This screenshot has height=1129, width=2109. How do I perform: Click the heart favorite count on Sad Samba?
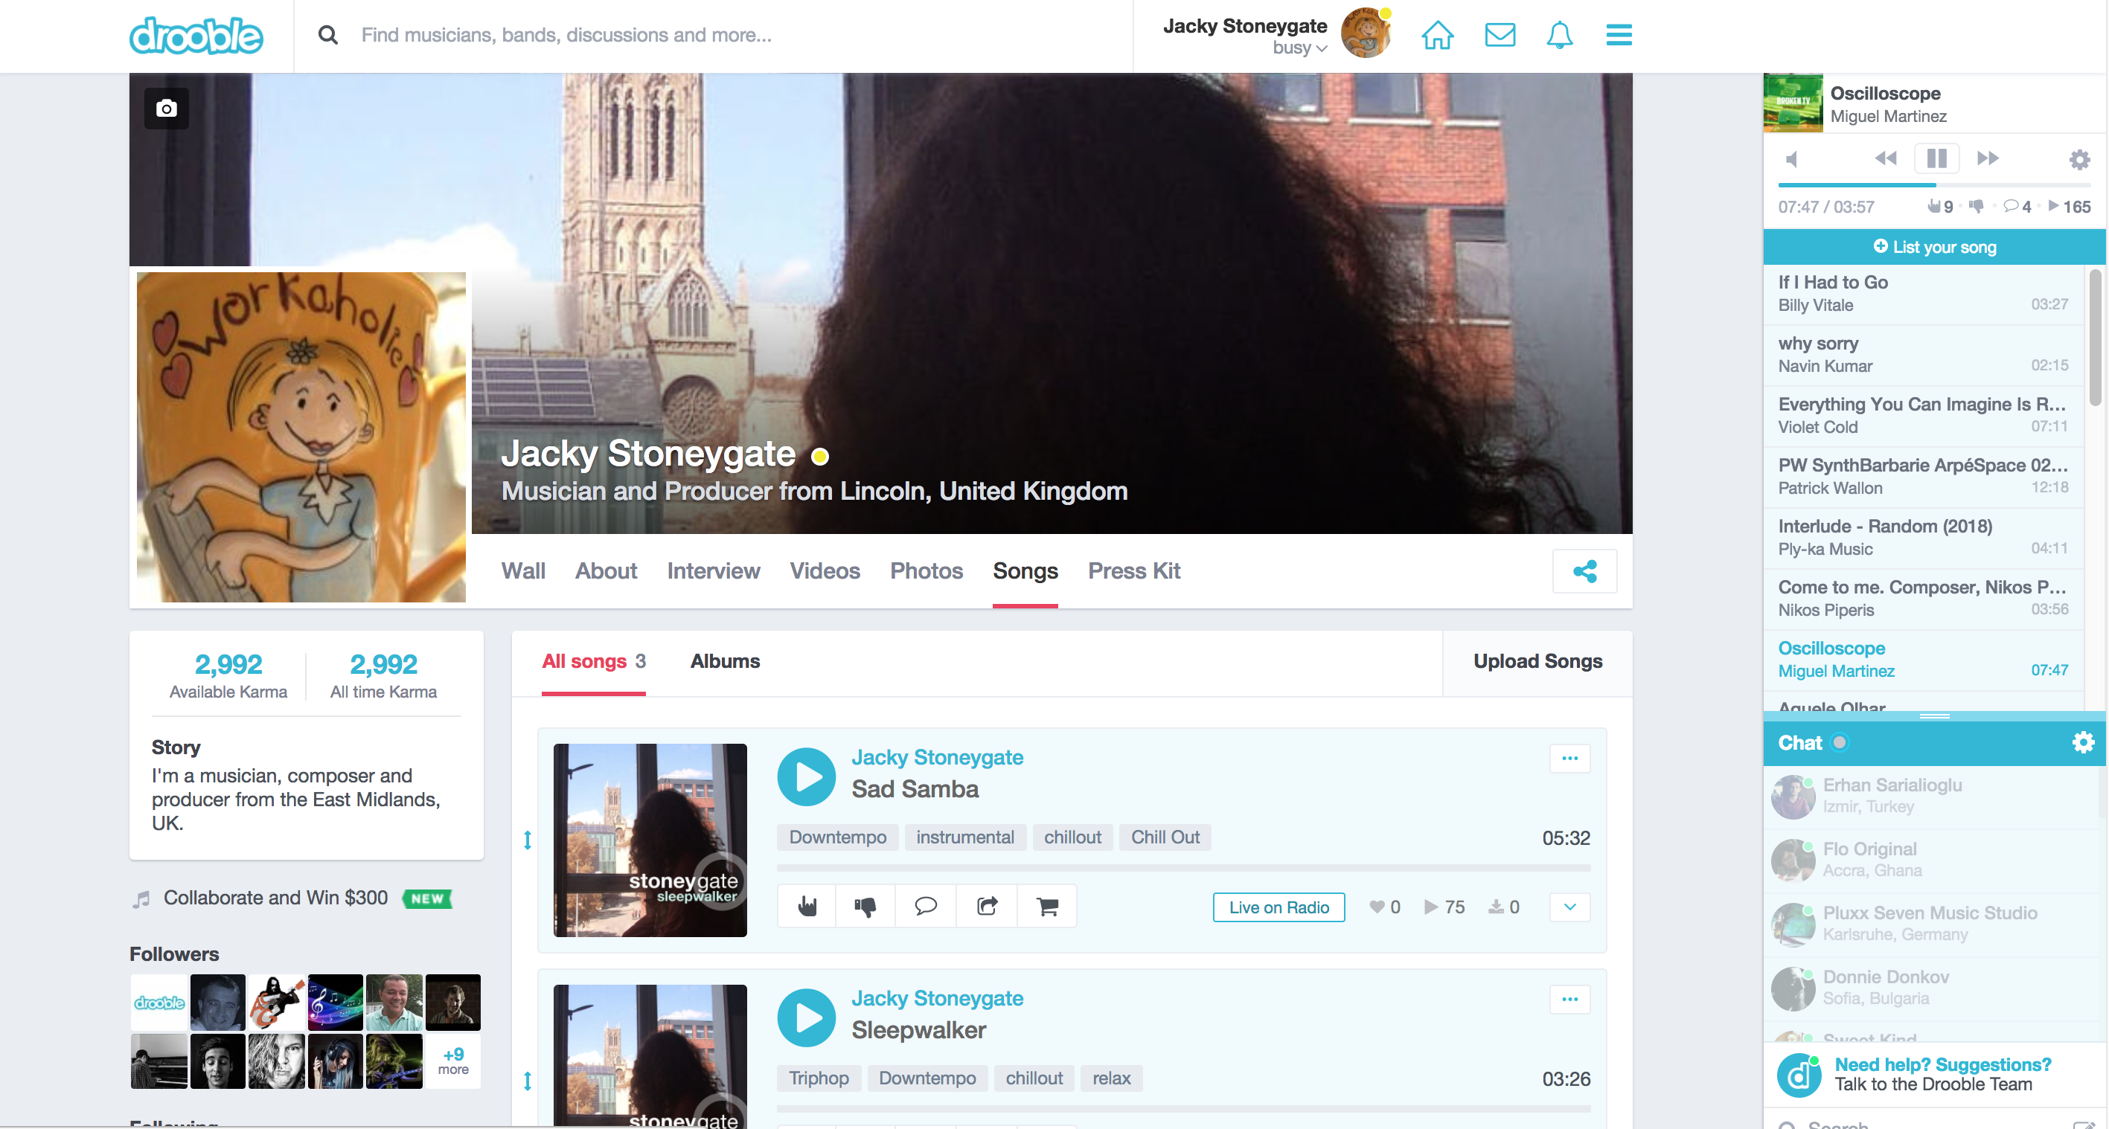point(1384,907)
